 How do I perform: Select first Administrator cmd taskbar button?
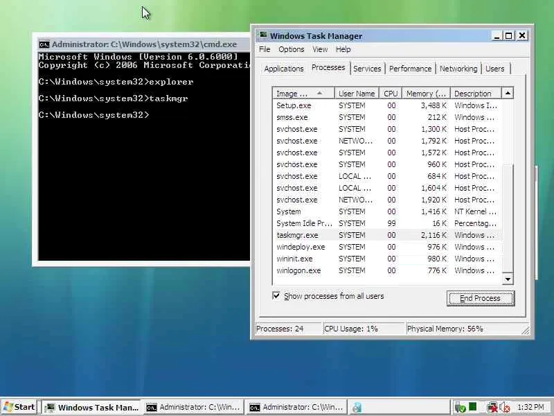click(x=194, y=407)
